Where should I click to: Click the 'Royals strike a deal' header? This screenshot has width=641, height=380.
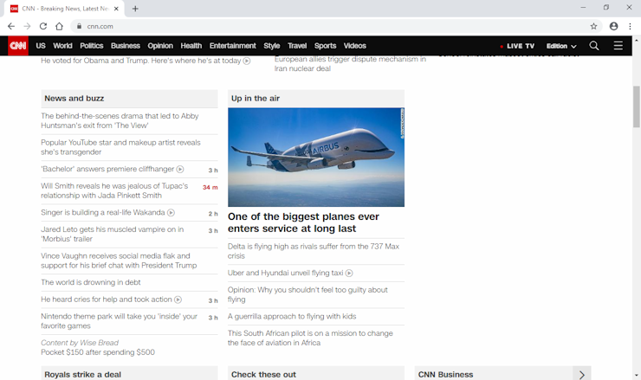129,373
